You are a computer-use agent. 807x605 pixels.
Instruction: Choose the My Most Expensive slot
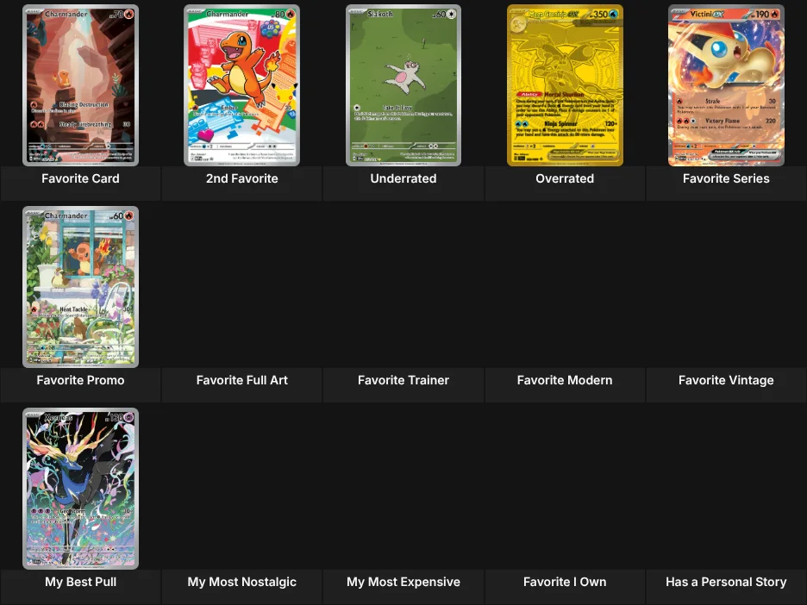[x=403, y=504]
